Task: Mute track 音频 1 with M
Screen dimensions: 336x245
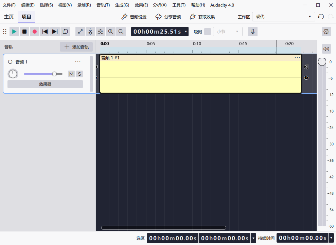Action: (71, 74)
